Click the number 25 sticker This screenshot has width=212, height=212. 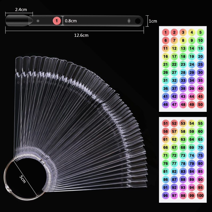pos(200,64)
